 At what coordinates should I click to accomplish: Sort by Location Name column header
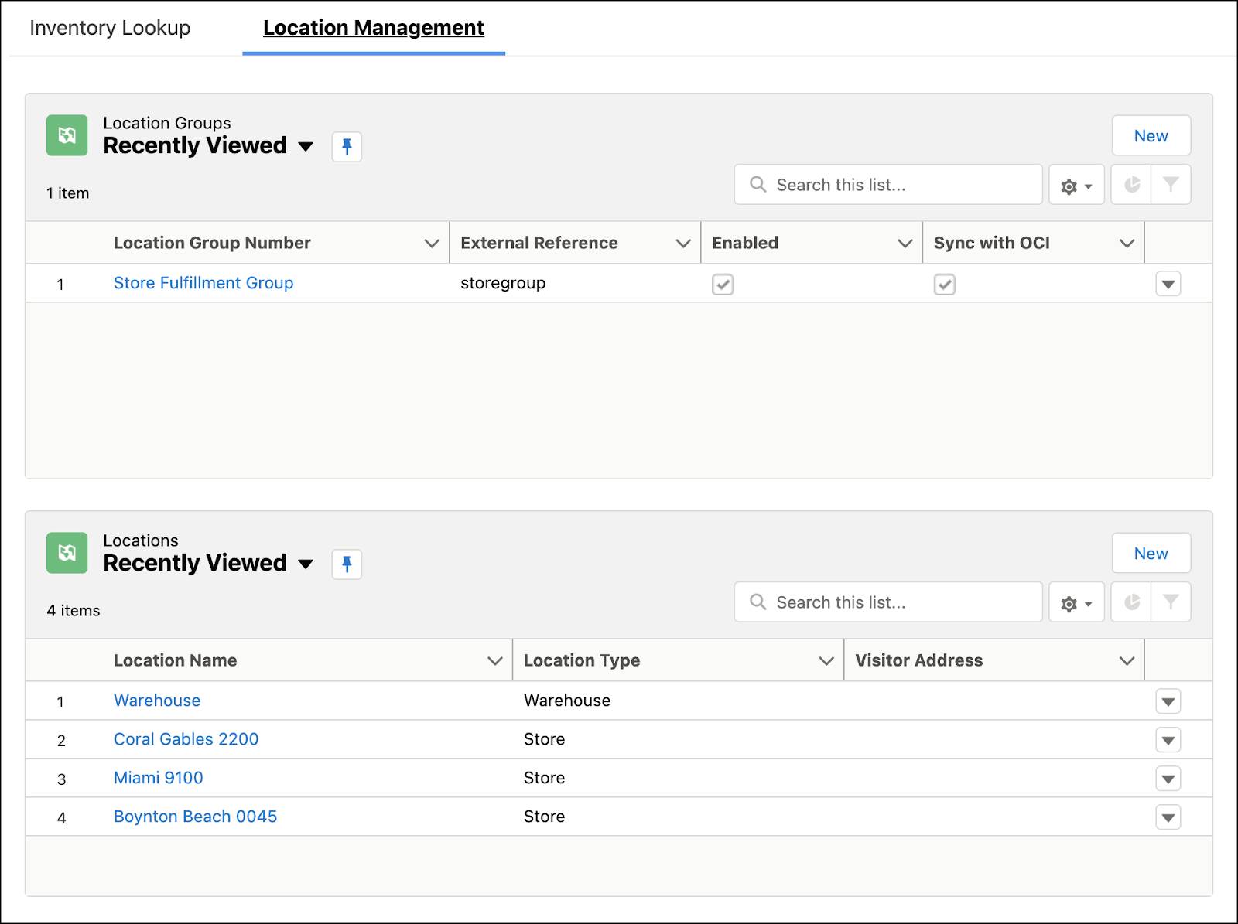click(x=176, y=660)
